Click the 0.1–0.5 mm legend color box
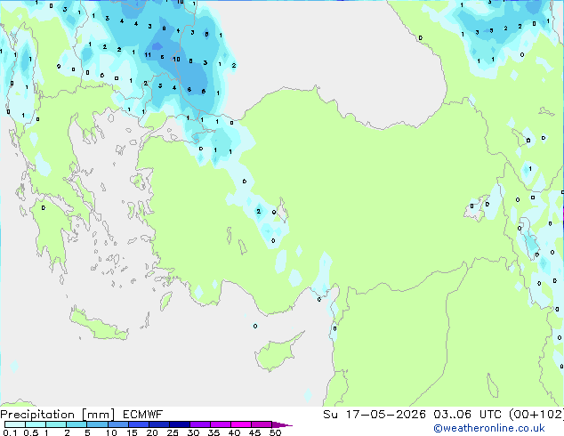Image resolution: width=564 pixels, height=436 pixels. [15, 424]
